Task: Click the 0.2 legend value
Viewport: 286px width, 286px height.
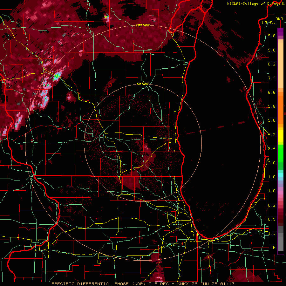Action: [x=272, y=205]
